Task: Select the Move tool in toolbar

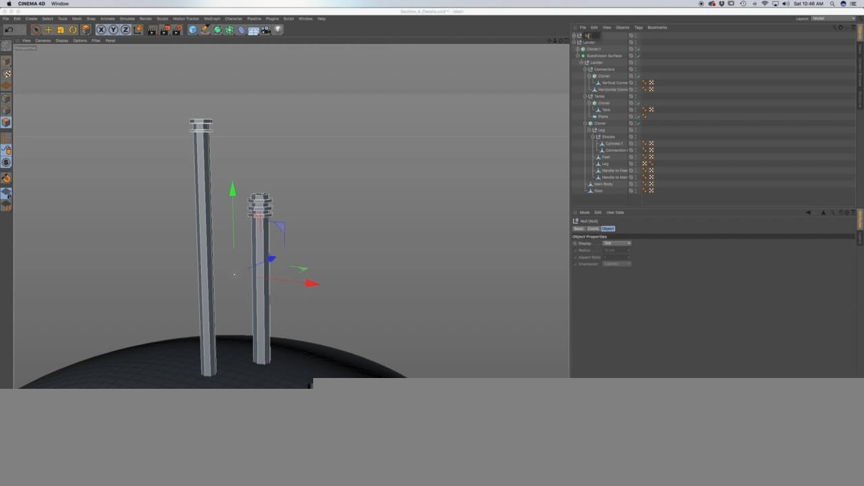Action: [x=48, y=30]
